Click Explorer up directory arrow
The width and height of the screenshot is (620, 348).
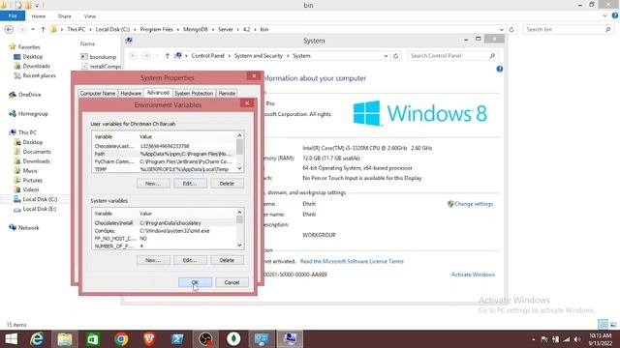tap(43, 30)
